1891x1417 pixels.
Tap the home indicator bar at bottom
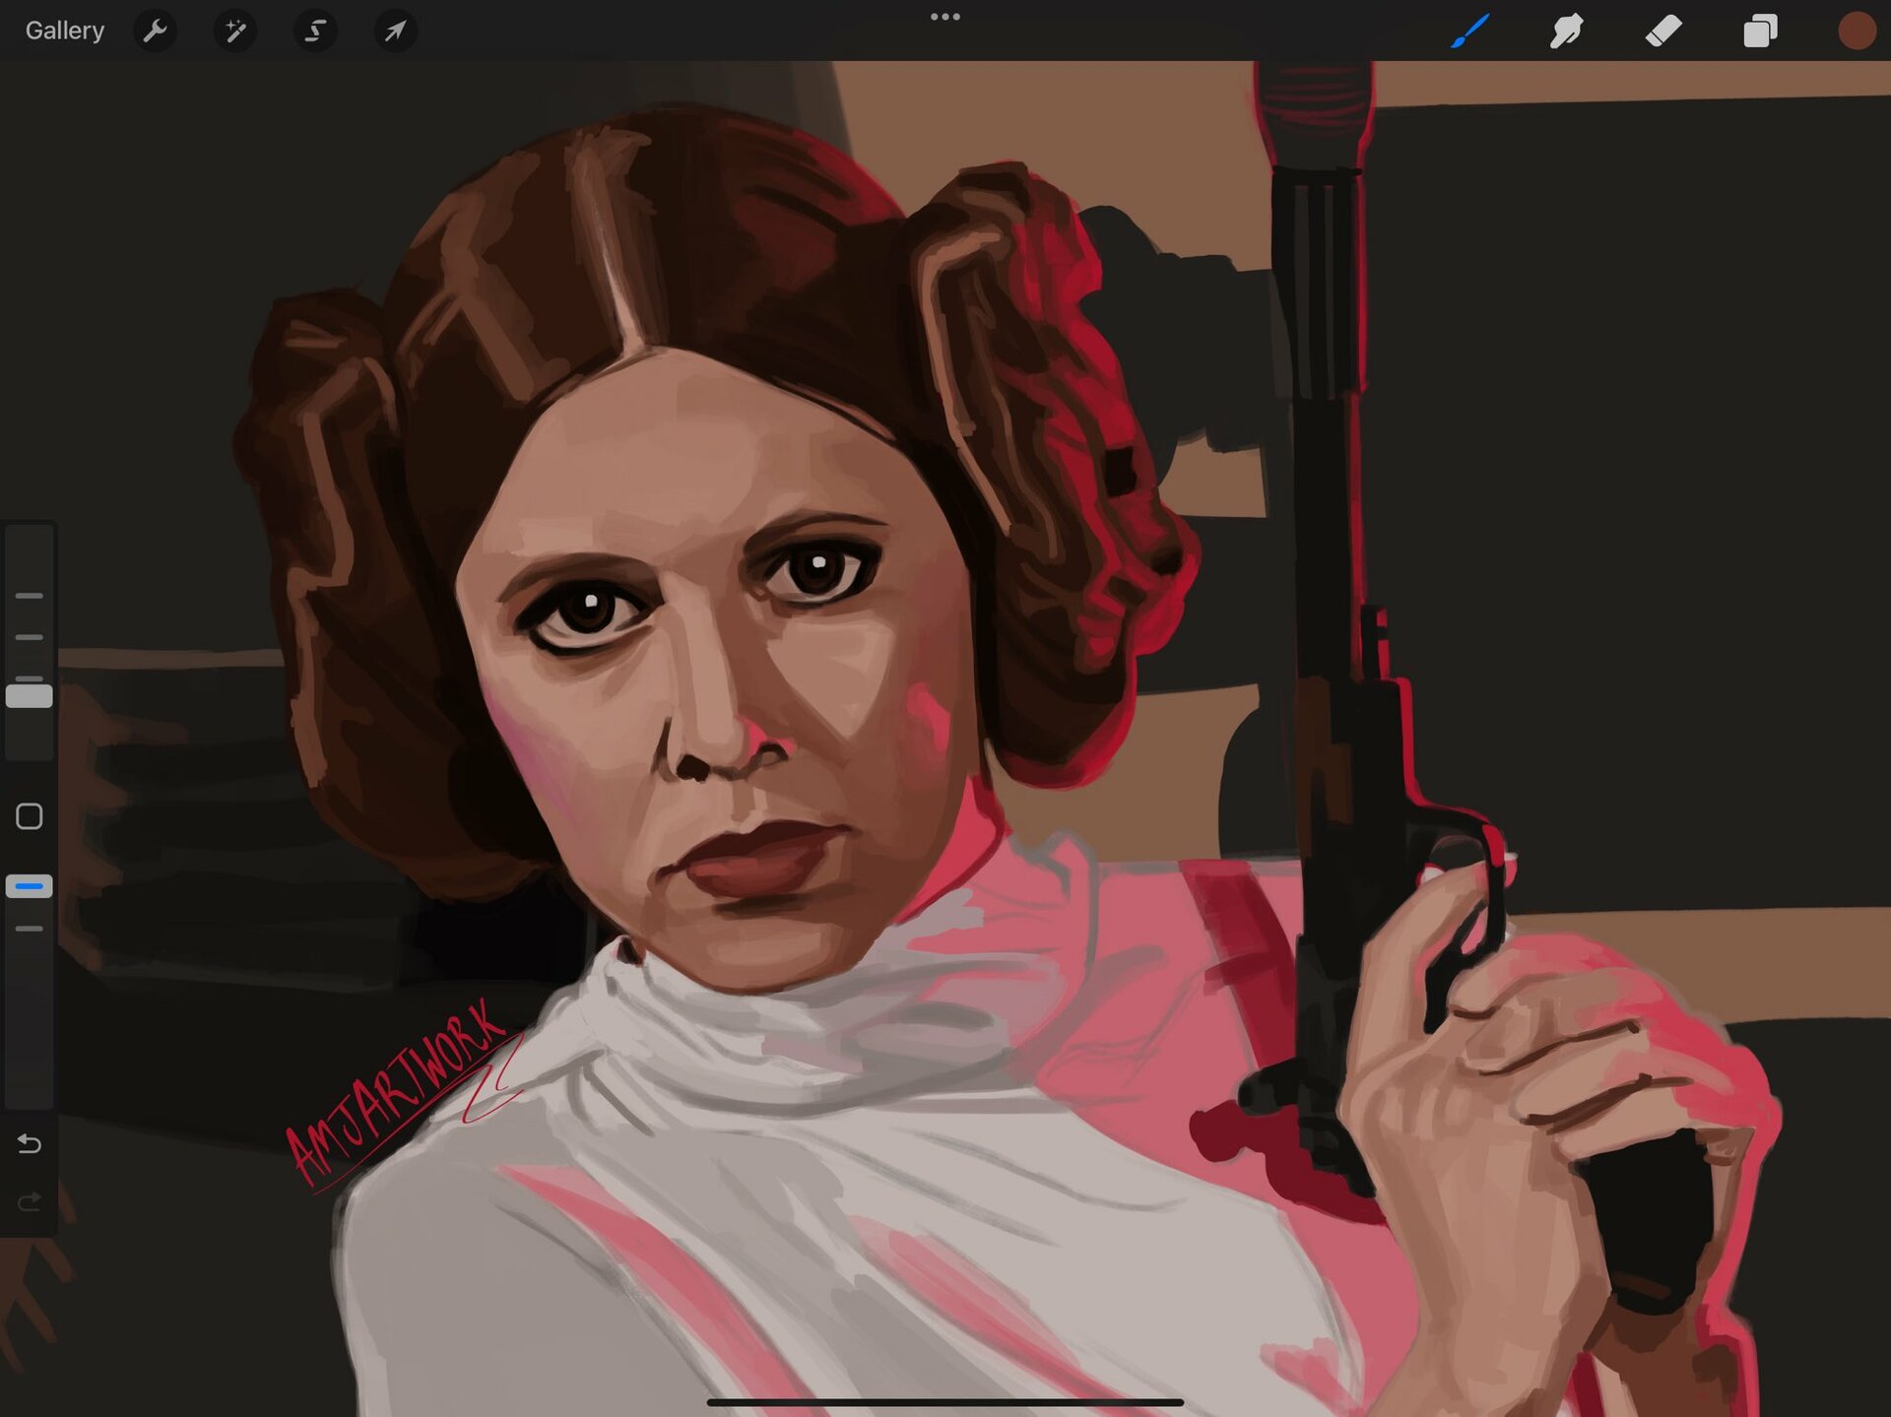click(x=945, y=1401)
